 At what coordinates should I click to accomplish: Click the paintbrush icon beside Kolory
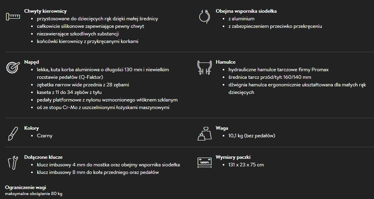13,133
